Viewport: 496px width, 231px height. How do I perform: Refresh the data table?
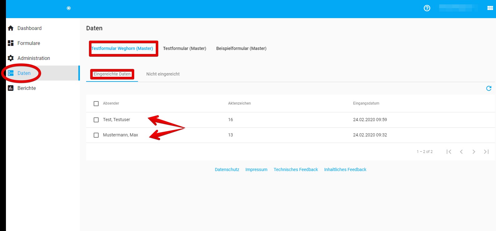click(489, 88)
